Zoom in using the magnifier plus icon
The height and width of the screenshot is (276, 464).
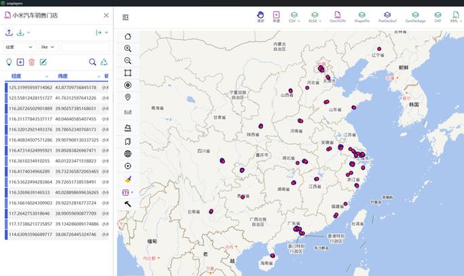tap(128, 48)
